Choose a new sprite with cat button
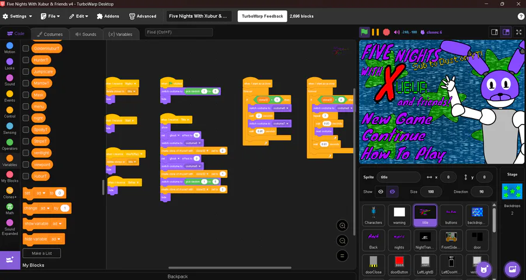This screenshot has height=280, width=526. pyautogui.click(x=483, y=269)
